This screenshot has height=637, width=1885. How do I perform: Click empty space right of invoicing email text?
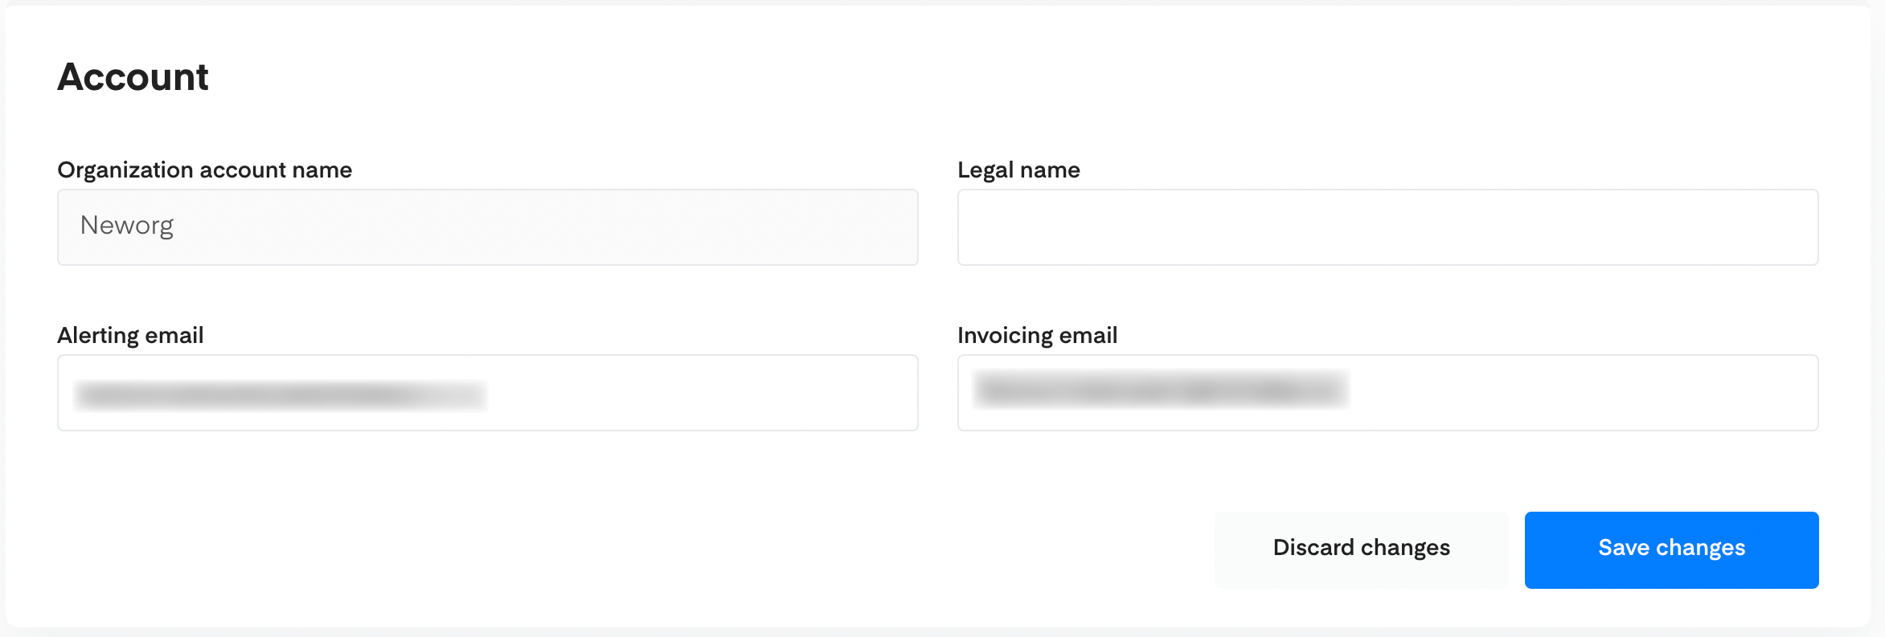tap(1576, 393)
